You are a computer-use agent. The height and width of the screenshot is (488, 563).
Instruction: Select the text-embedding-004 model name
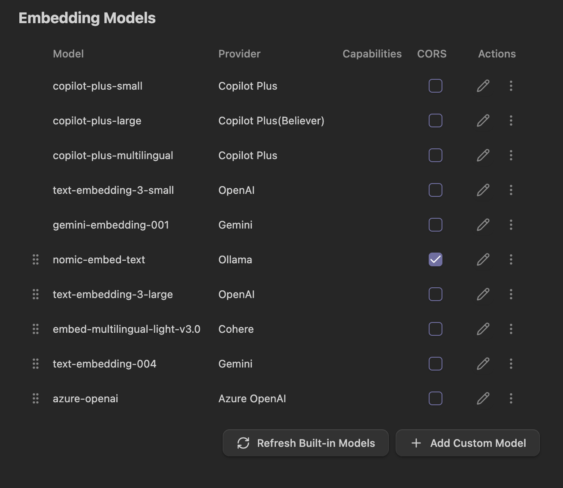click(x=104, y=364)
